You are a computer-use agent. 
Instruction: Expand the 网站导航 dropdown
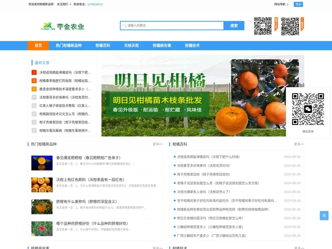click(281, 4)
